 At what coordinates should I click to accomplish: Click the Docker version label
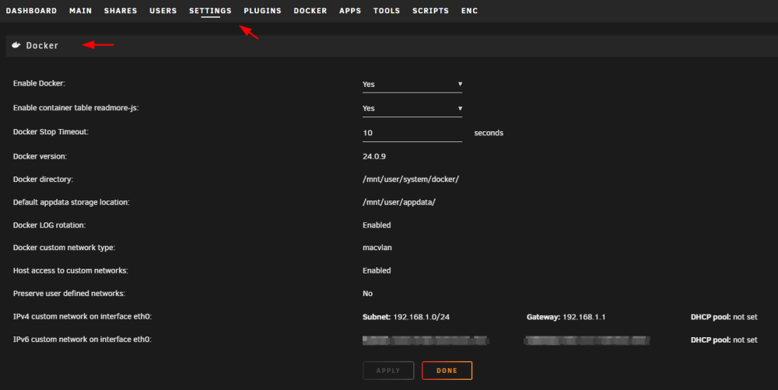40,156
